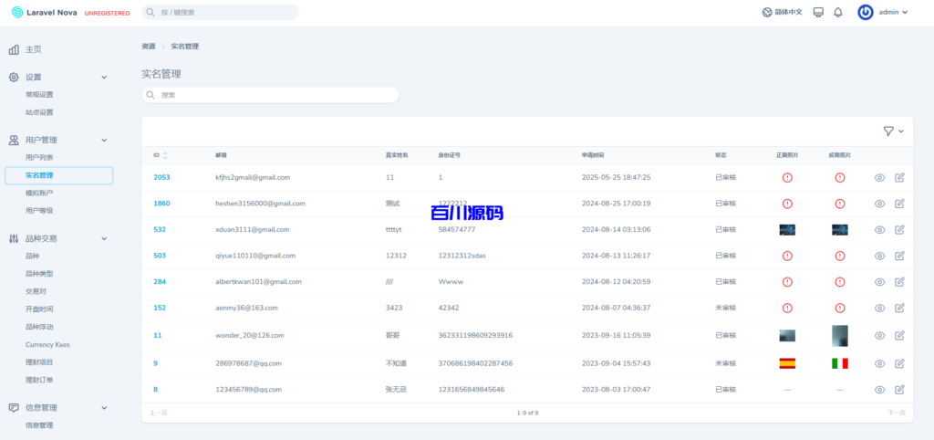This screenshot has width=934, height=440.
Task: Click 资源 breadcrumb link
Action: click(149, 47)
